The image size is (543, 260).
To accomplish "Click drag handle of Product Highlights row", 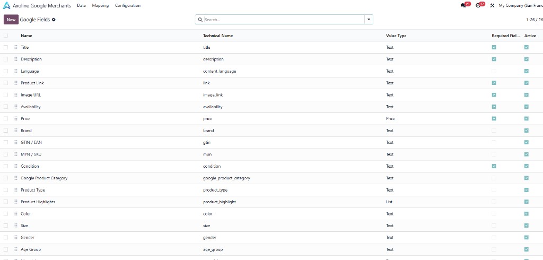I will coord(16,202).
